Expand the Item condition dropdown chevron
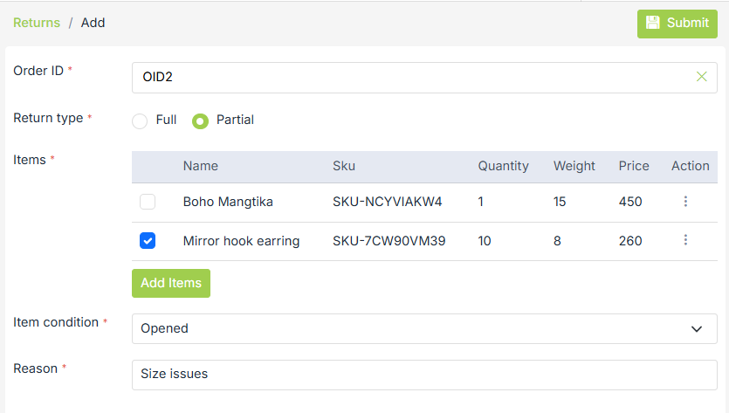This screenshot has height=413, width=729. click(x=697, y=329)
